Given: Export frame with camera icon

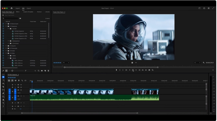Looking at the screenshot, I should (x=149, y=70).
